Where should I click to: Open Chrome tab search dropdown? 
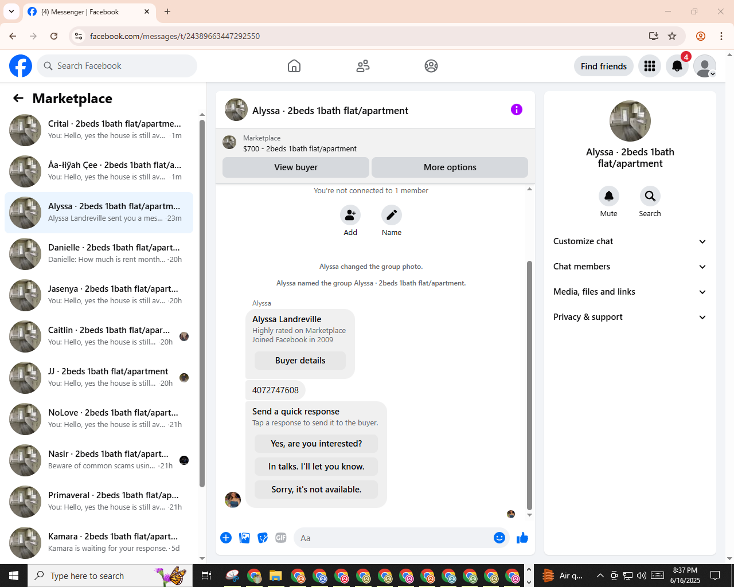(11, 11)
